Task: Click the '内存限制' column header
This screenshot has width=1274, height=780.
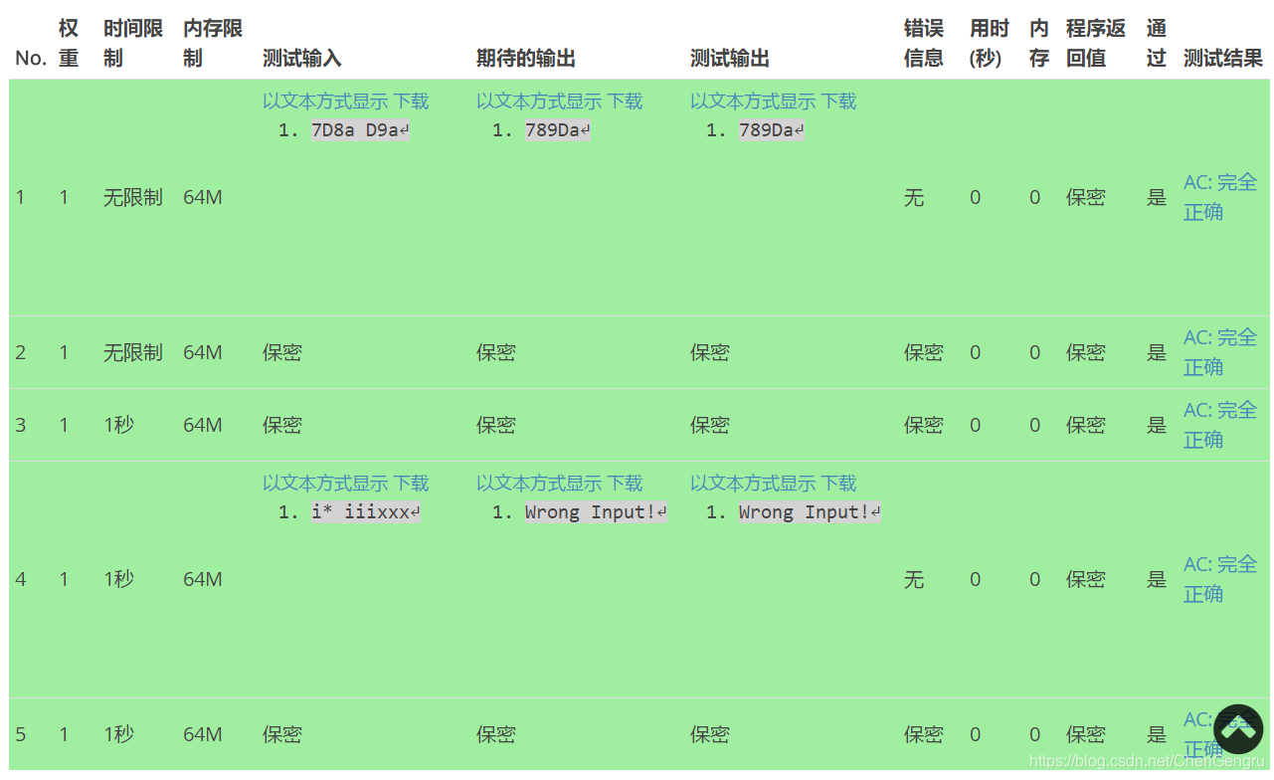Action: tap(213, 44)
